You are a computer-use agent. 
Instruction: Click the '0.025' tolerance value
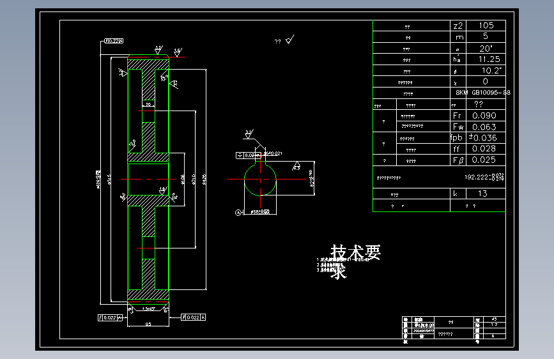[486, 160]
